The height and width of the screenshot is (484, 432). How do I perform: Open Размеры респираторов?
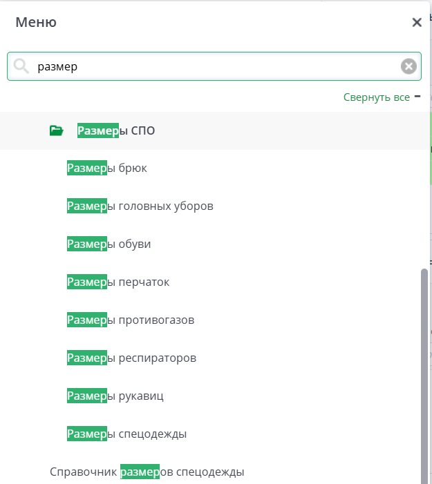131,358
